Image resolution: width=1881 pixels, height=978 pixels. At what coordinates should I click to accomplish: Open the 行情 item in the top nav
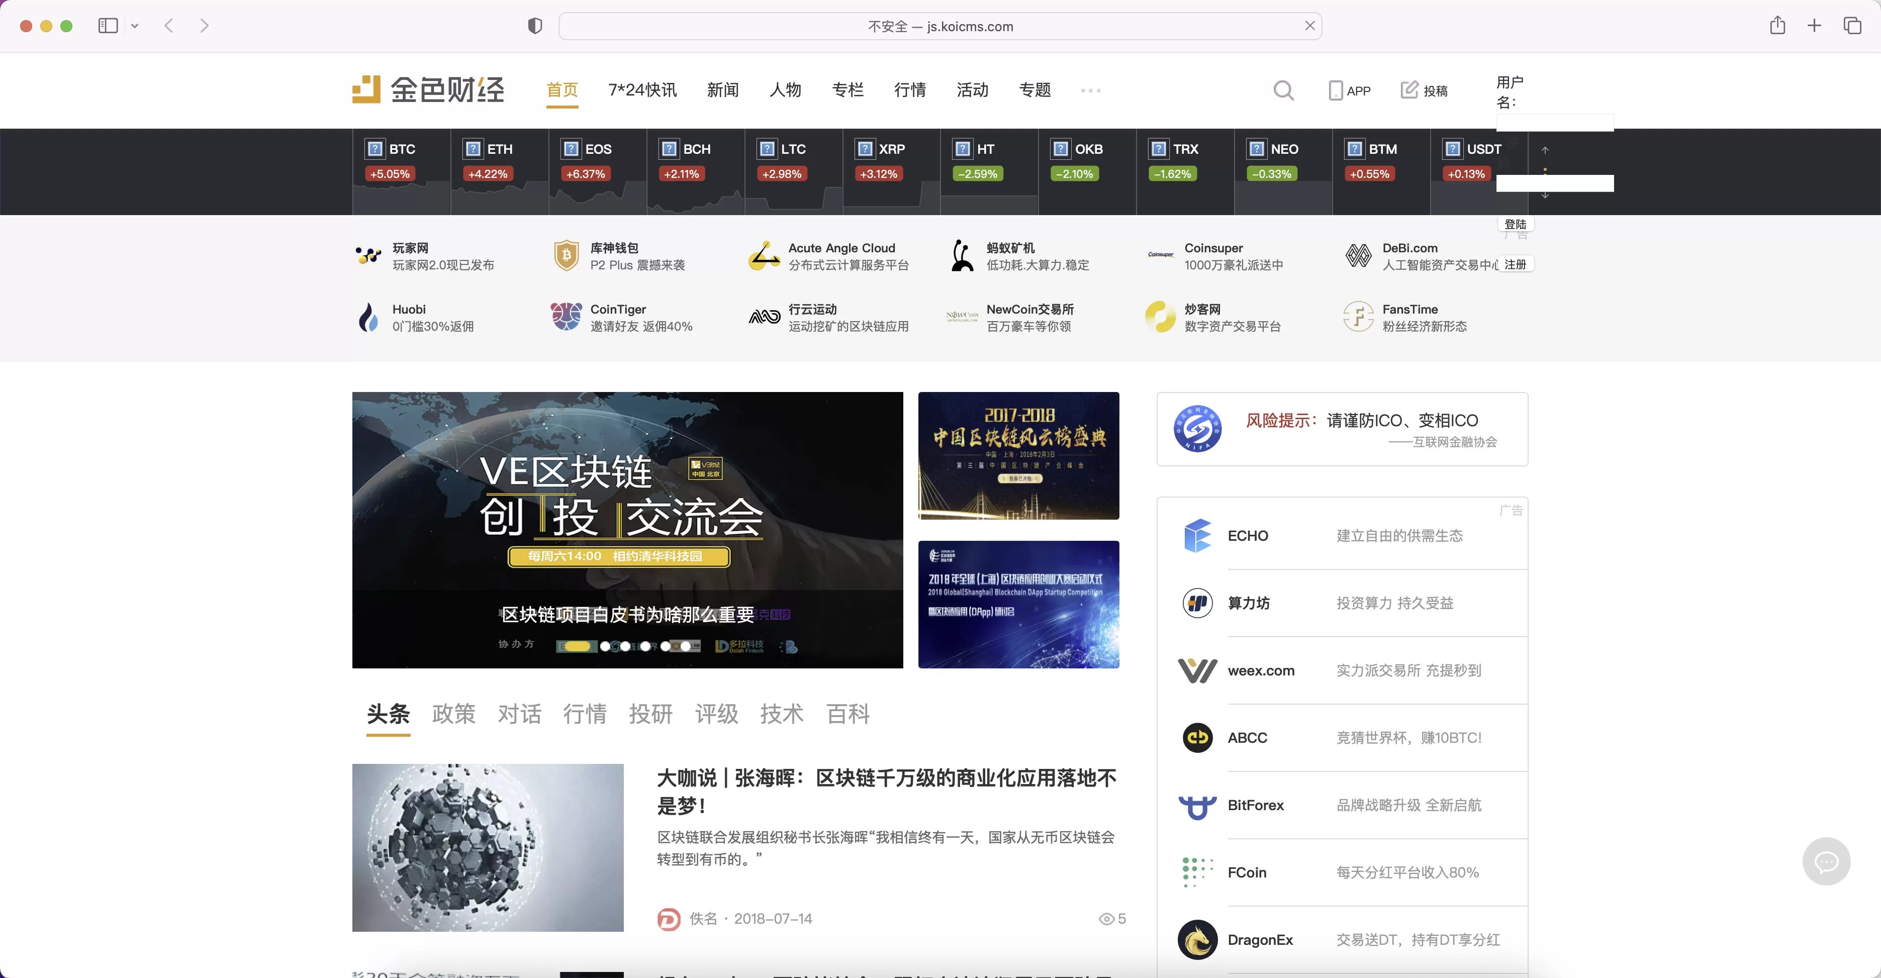(910, 90)
